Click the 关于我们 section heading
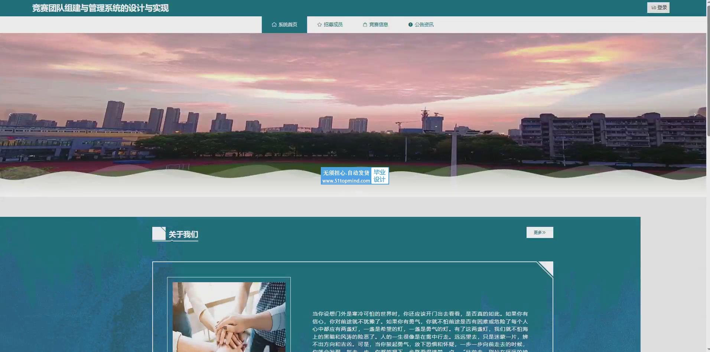Viewport: 710px width, 352px height. 183,234
